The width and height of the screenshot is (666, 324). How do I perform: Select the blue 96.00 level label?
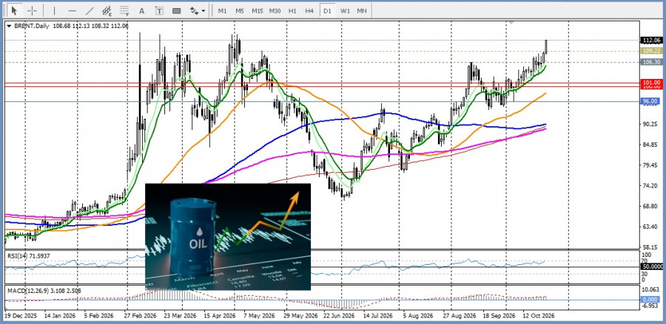tap(651, 101)
